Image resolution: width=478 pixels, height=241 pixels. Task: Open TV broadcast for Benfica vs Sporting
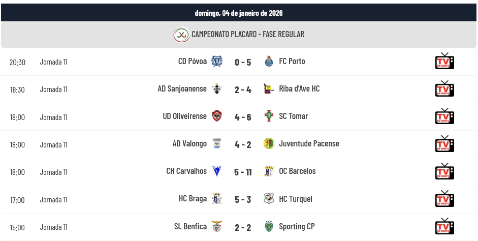pyautogui.click(x=444, y=227)
